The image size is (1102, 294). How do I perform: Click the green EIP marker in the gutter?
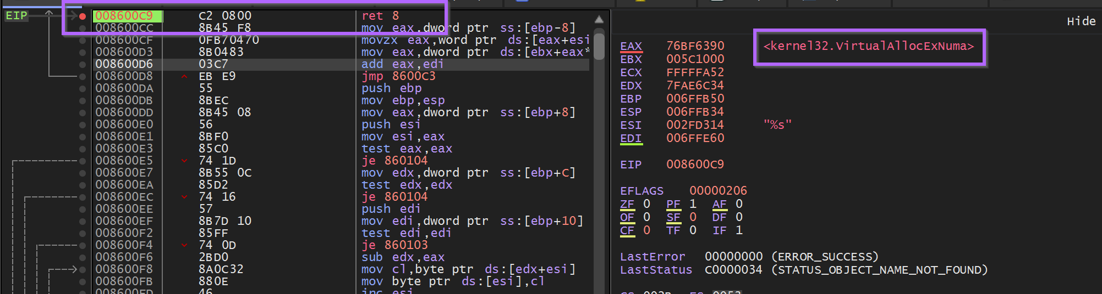coord(17,16)
